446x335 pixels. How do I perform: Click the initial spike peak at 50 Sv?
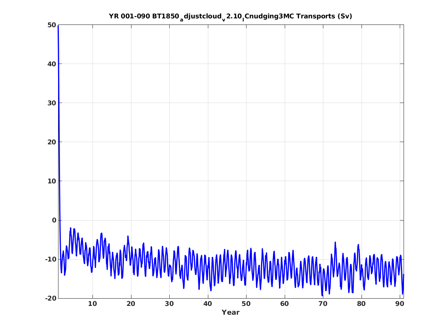(58, 26)
